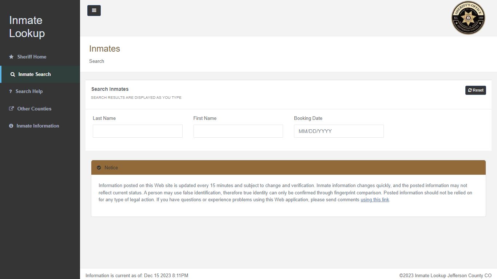Select Inmate Information in the sidebar

37,126
